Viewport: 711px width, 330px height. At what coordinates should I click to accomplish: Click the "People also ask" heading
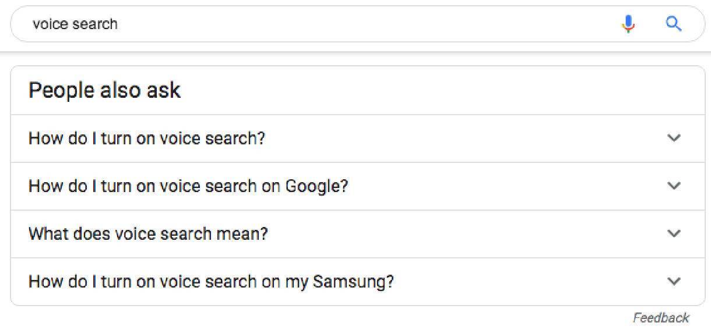104,90
